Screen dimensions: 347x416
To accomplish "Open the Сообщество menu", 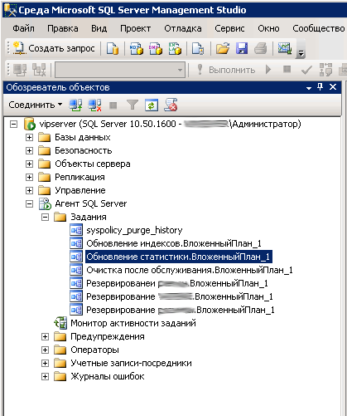I will coord(319,28).
